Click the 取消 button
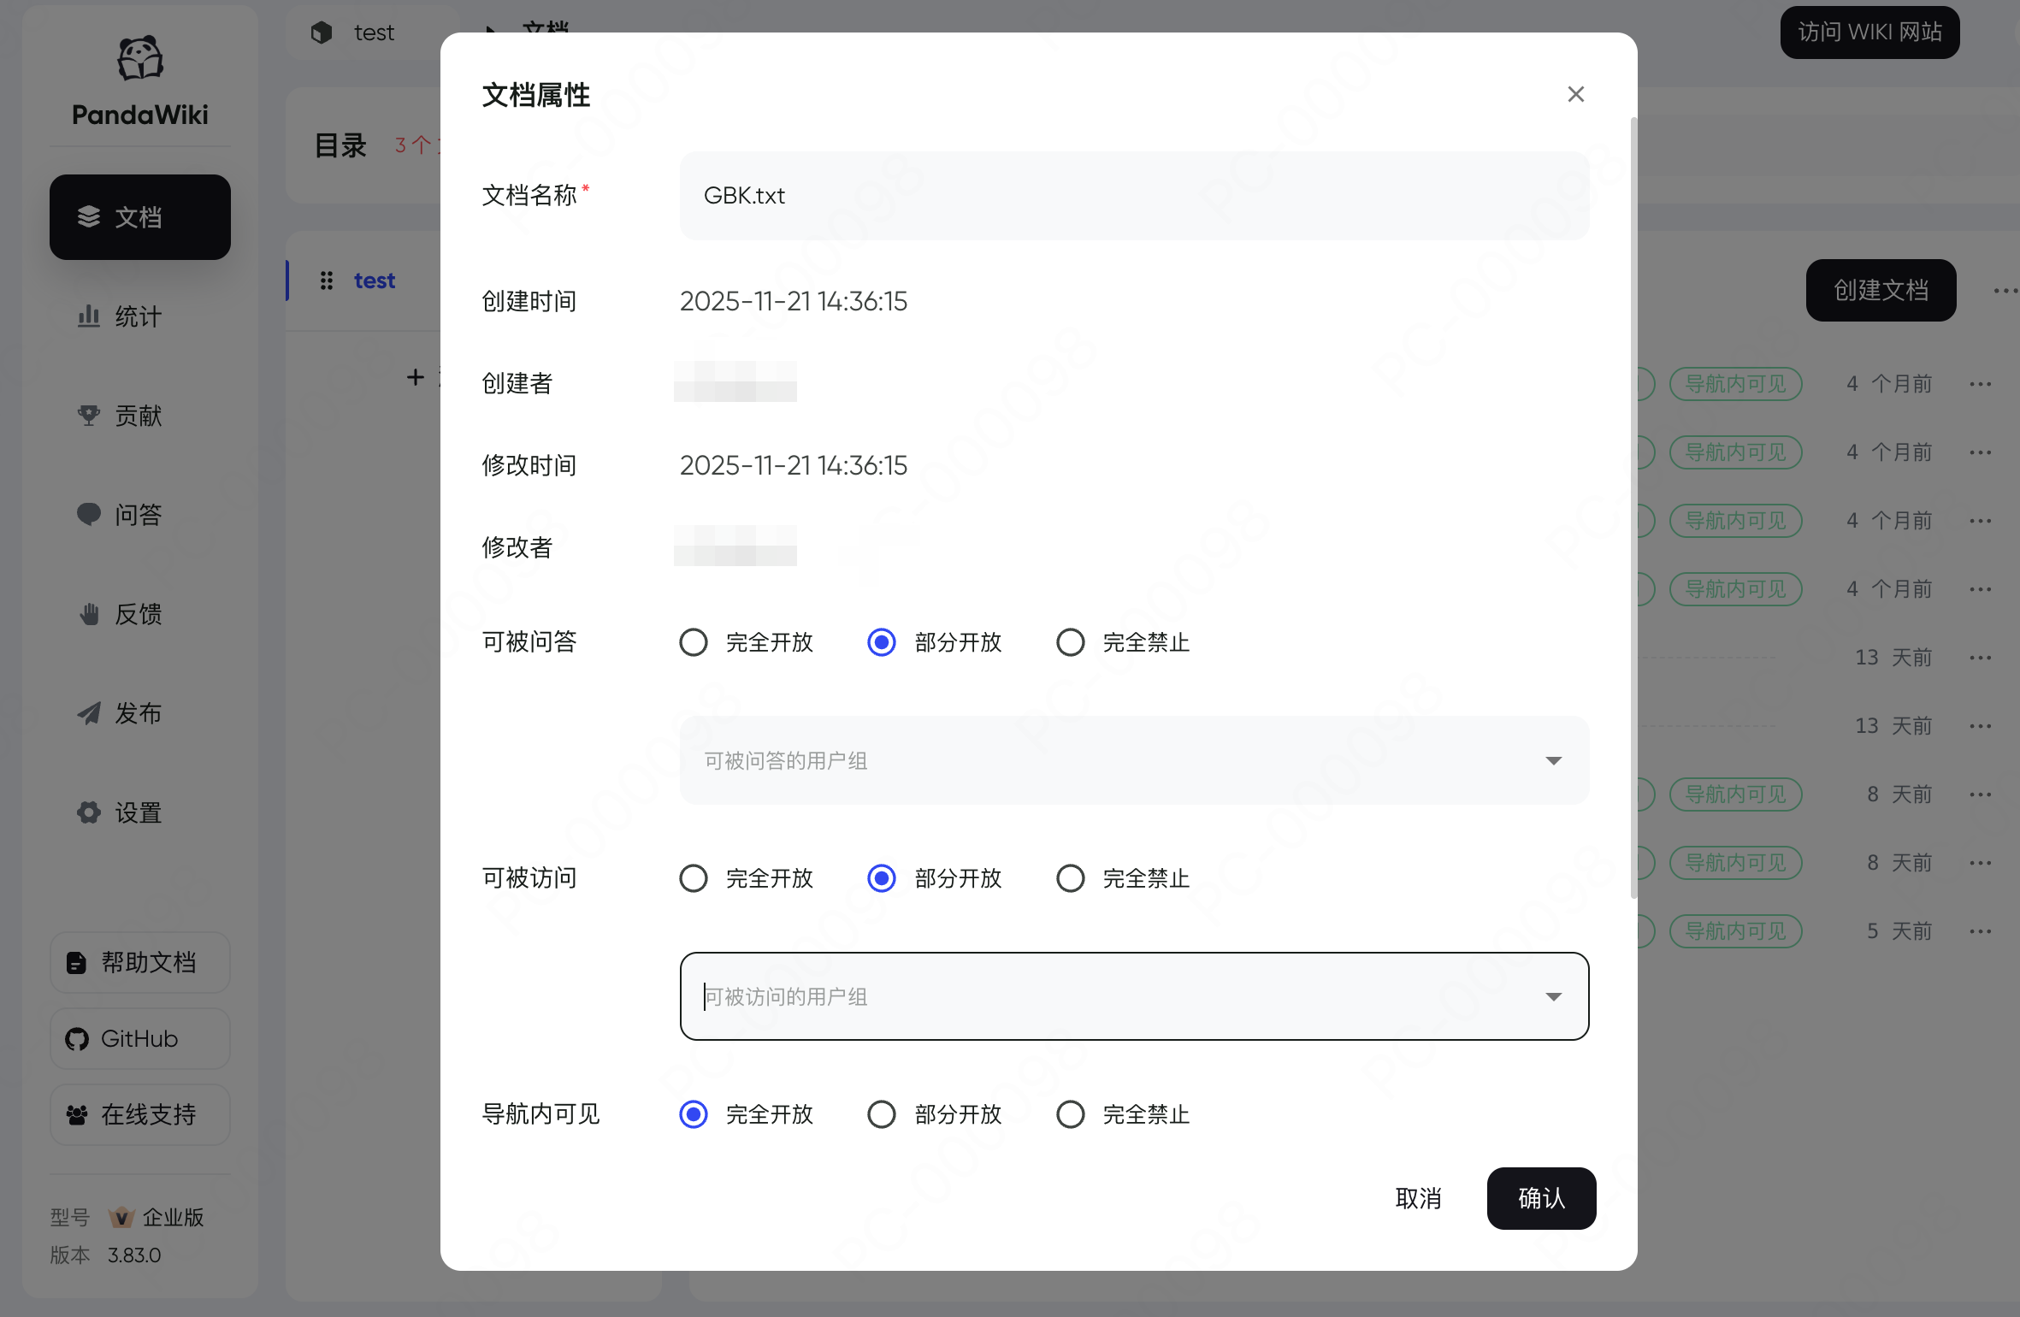This screenshot has height=1317, width=2020. pos(1418,1198)
